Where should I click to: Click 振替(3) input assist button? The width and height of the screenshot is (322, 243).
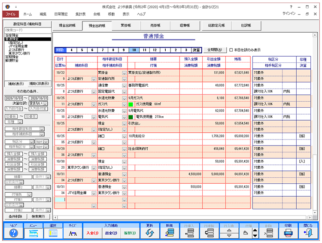pos(130,233)
